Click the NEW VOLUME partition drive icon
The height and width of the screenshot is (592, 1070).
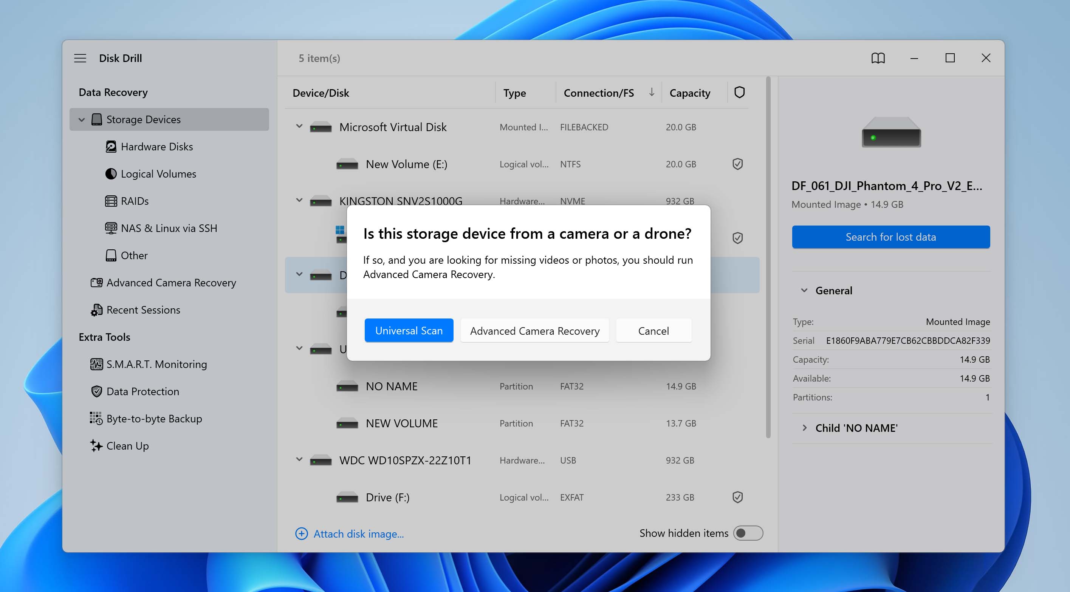(347, 423)
